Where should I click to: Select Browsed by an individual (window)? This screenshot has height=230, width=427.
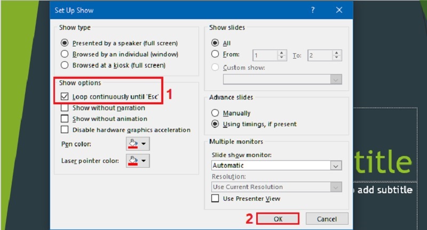[65, 54]
